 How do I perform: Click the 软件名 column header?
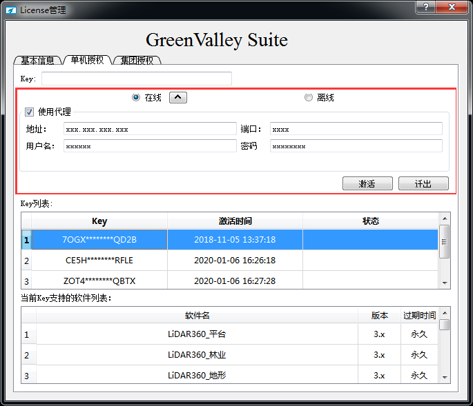tap(197, 315)
